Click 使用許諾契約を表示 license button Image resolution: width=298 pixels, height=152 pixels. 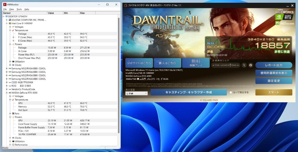point(274,73)
